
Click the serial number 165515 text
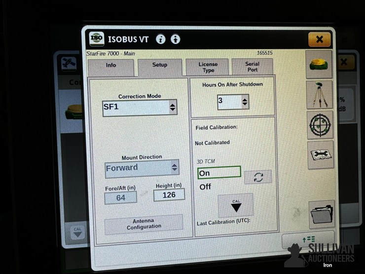point(265,53)
